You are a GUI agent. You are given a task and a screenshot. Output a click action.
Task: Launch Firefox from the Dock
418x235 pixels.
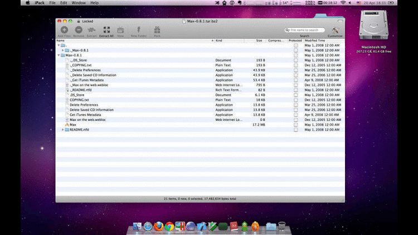click(158, 226)
